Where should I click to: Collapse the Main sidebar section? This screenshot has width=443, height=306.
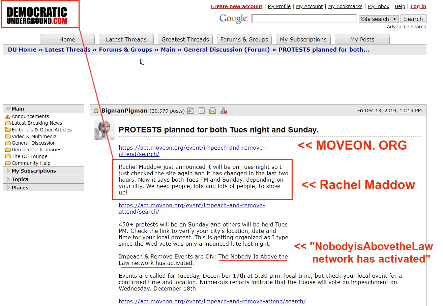[x=8, y=109]
